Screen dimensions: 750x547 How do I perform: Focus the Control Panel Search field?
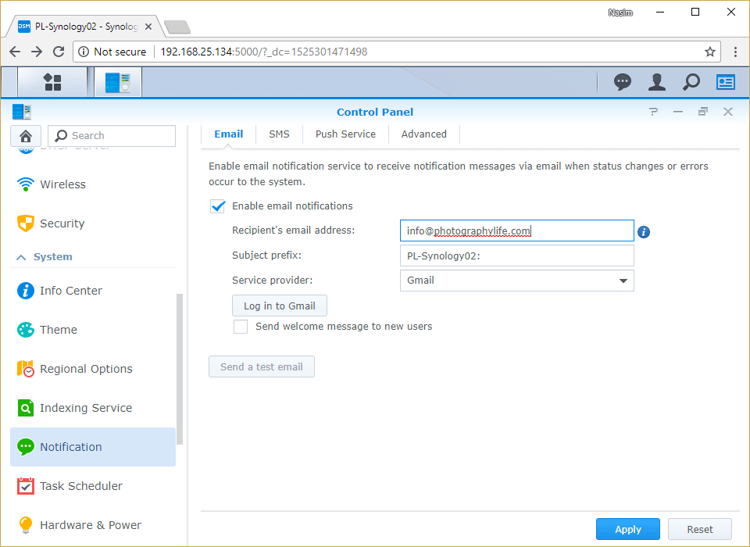click(x=112, y=136)
